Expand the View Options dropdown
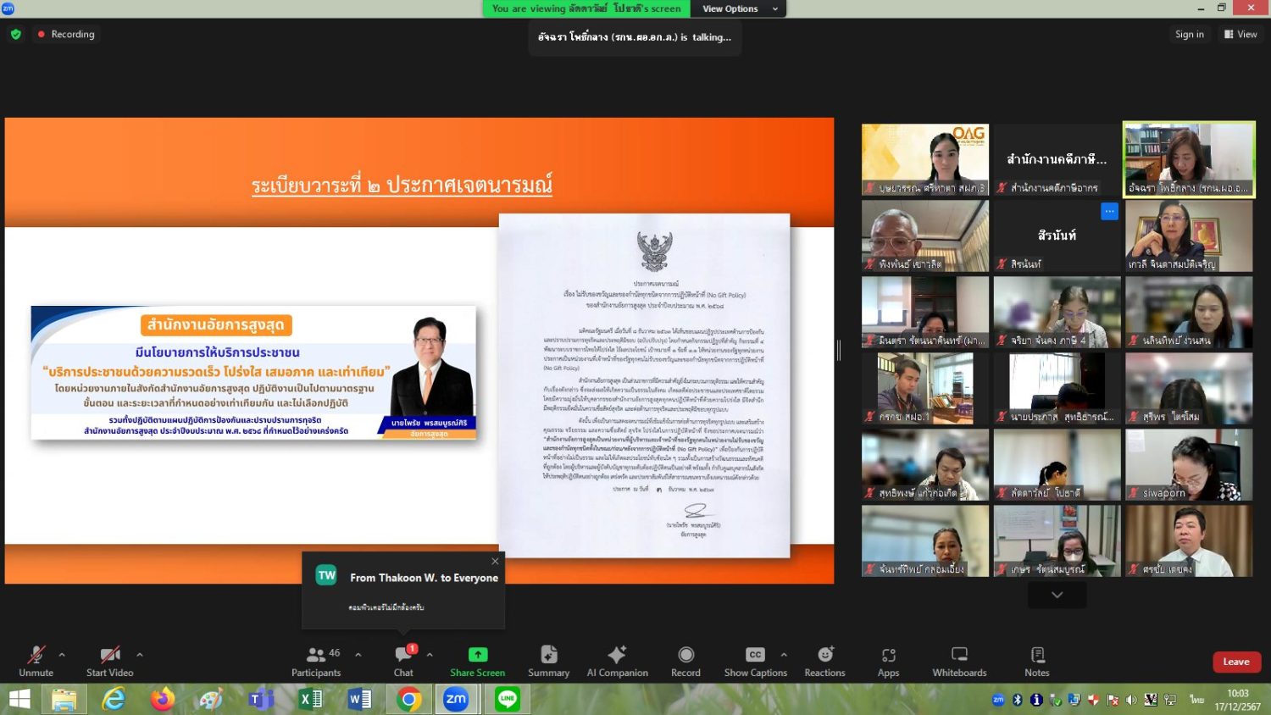Screen dimensions: 1271x715 pyautogui.click(x=739, y=8)
